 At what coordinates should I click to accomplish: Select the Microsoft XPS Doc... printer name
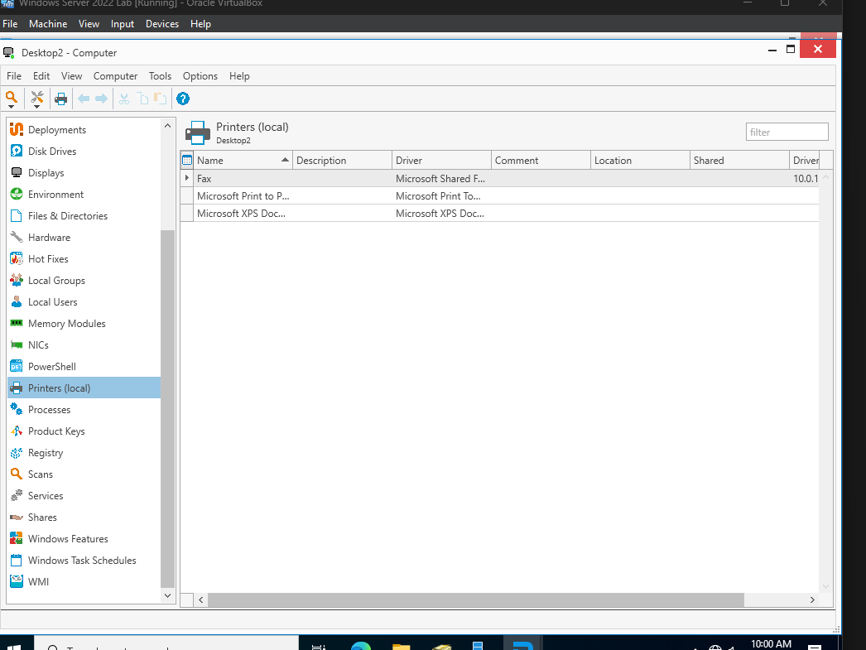(242, 213)
